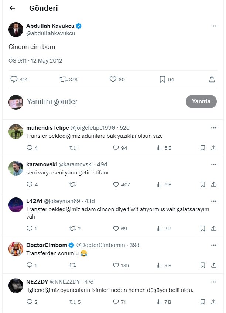Bookmark the main post showing 94 saves

pos(162,79)
